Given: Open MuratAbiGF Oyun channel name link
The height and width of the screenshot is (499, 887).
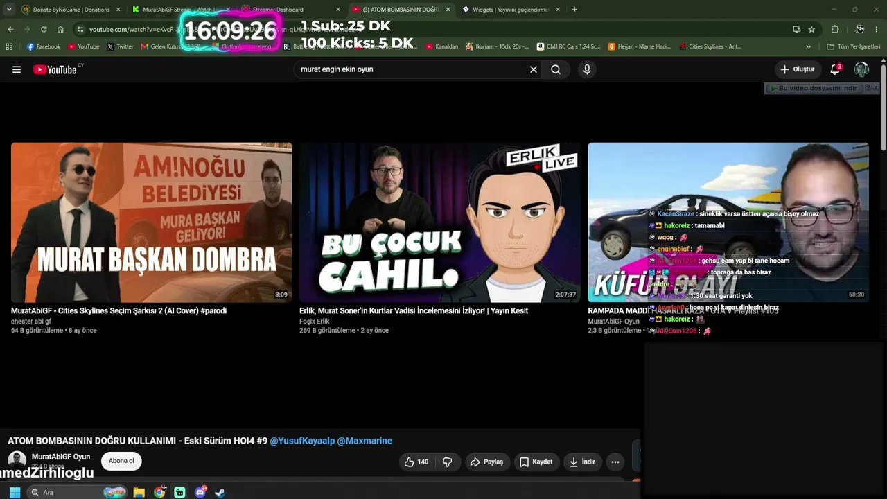Looking at the screenshot, I should coord(61,457).
